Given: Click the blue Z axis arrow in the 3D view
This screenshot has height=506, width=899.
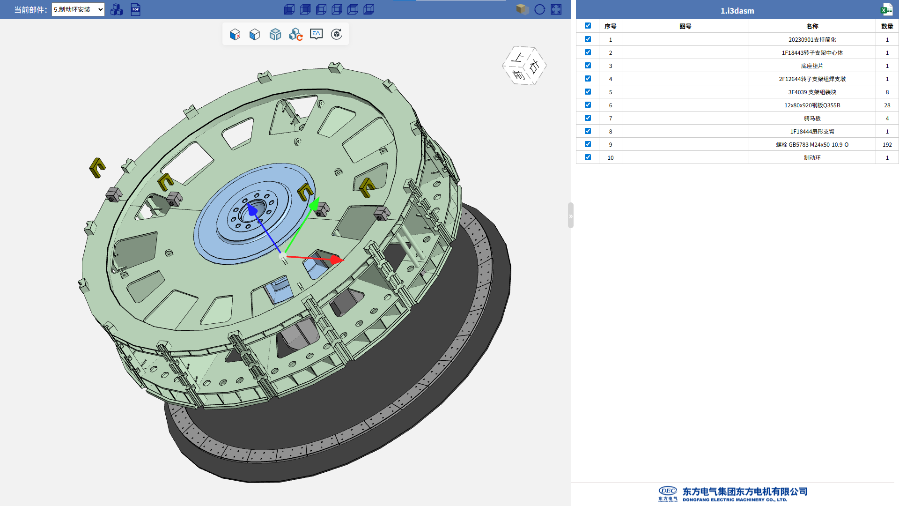Looking at the screenshot, I should click(253, 210).
